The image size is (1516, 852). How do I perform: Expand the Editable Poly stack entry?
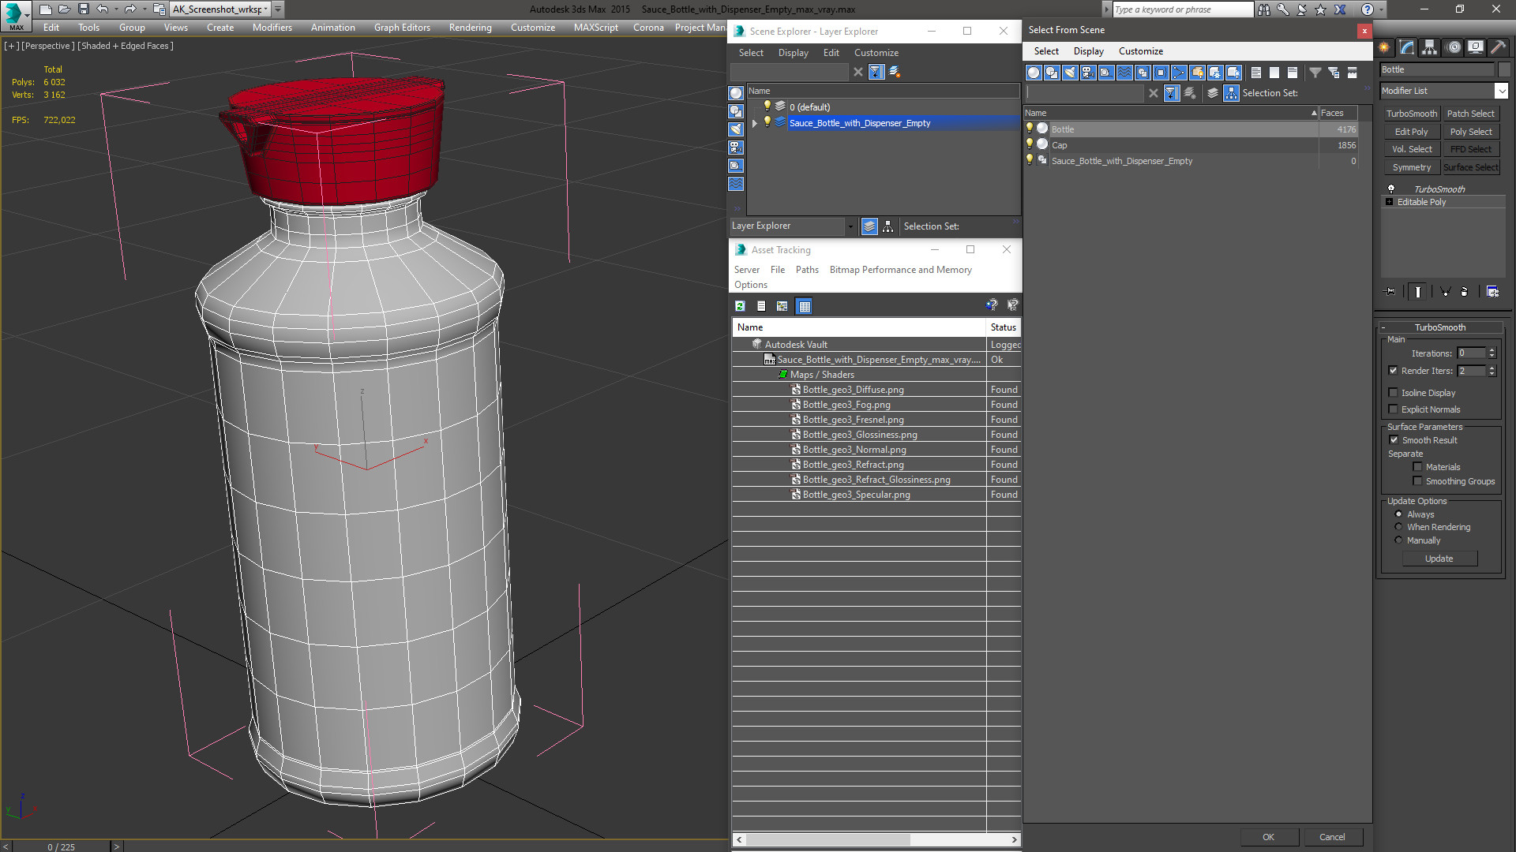tap(1390, 202)
